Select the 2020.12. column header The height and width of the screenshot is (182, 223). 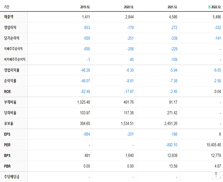coord(129,7)
